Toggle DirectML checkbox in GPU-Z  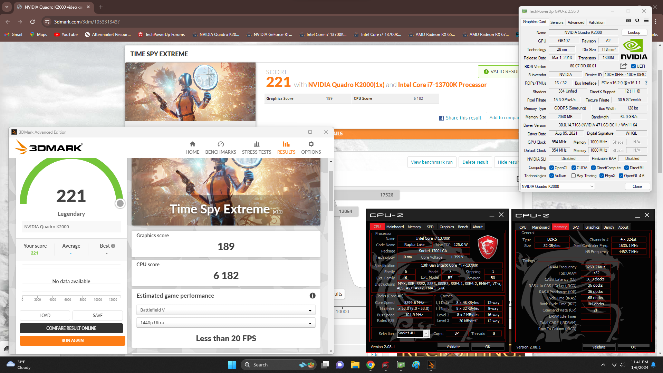(627, 168)
